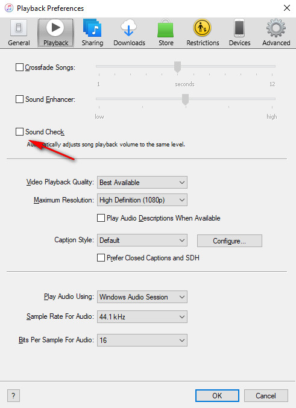This screenshot has width=296, height=408.
Task: Select the Playback preferences icon
Action: click(55, 28)
